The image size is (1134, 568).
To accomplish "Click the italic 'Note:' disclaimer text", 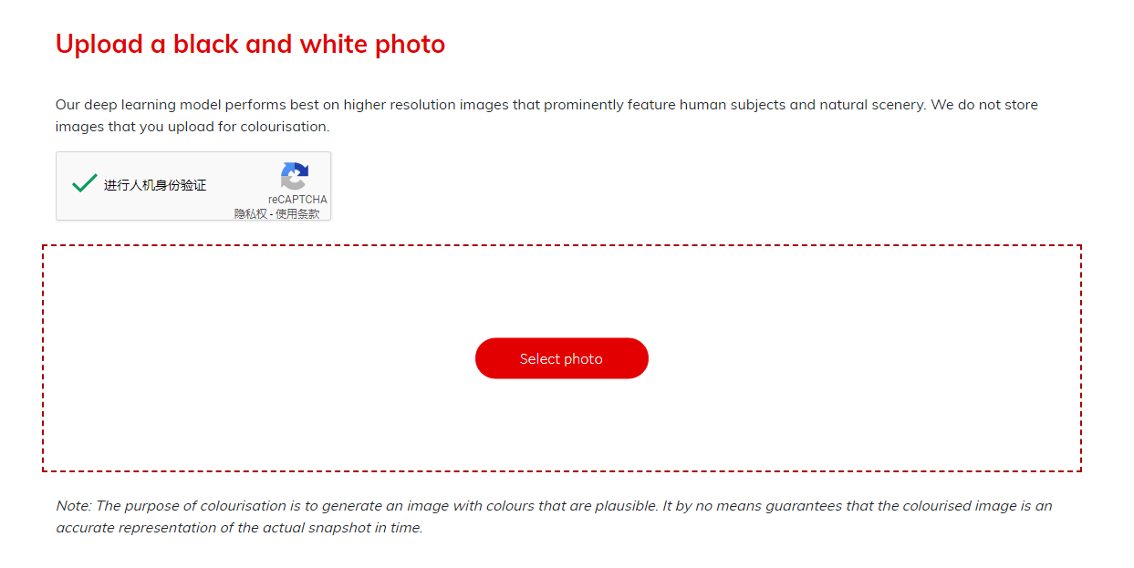I will click(554, 517).
